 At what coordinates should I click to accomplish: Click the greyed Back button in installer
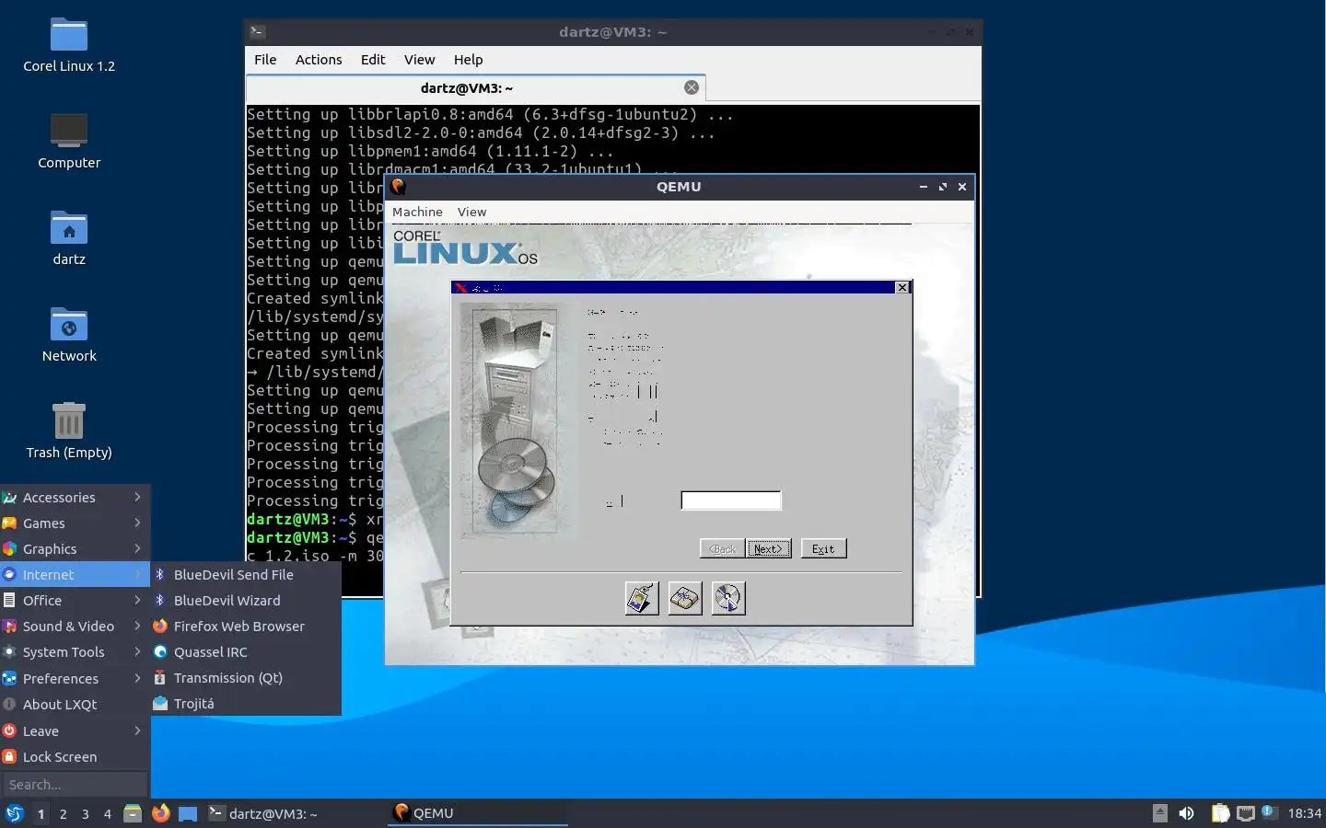(722, 548)
